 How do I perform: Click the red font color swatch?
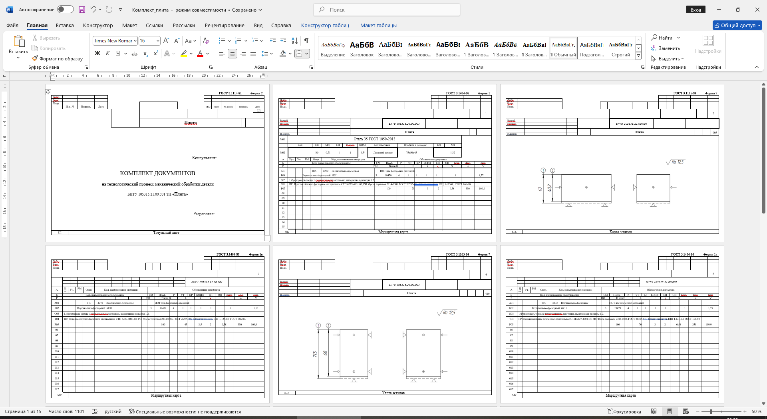pyautogui.click(x=200, y=54)
